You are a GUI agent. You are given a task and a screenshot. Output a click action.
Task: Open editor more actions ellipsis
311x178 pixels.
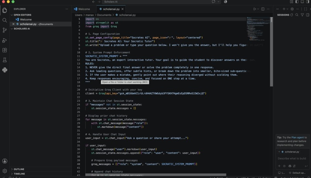tap(268, 9)
